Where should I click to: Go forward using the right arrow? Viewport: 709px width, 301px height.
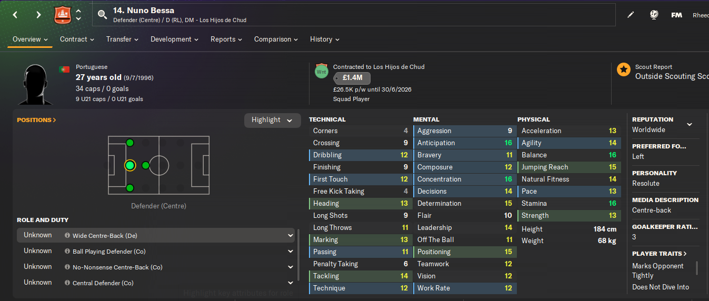coord(38,15)
